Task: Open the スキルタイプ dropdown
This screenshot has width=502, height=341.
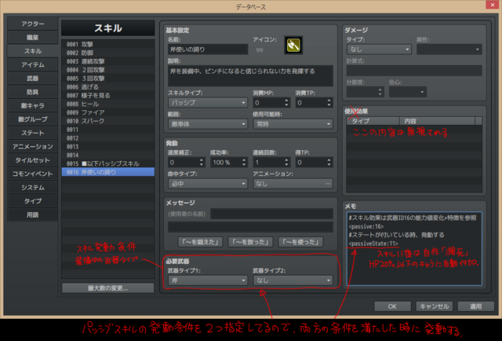Action: [208, 103]
